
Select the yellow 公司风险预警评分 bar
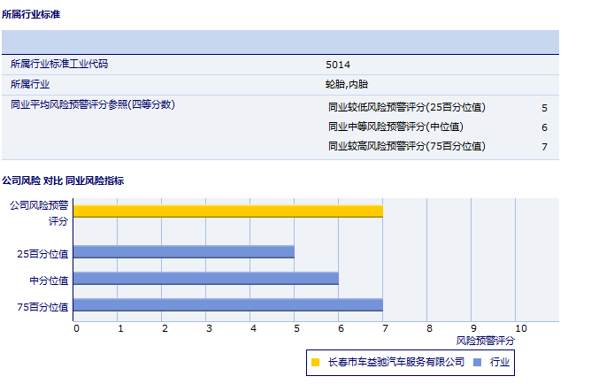[228, 211]
